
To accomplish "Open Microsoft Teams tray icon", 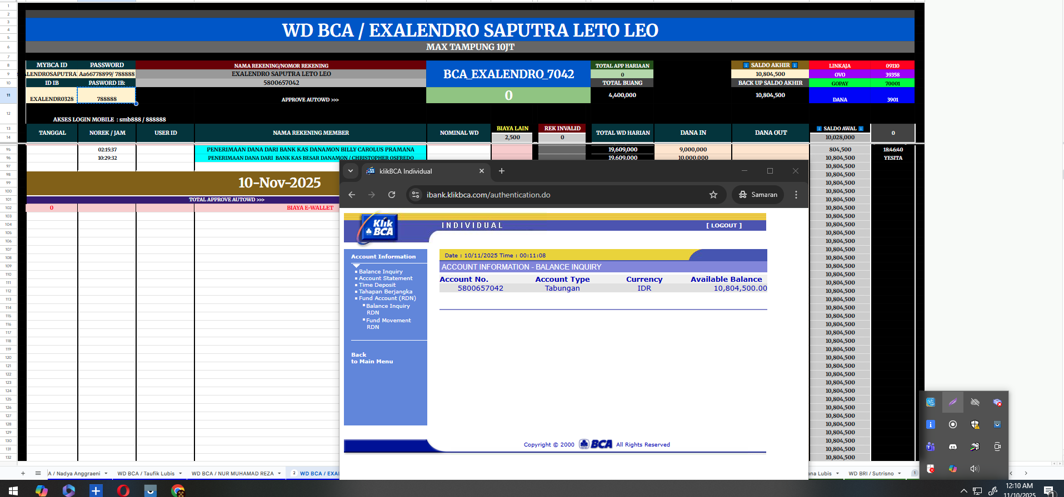I will click(x=931, y=447).
